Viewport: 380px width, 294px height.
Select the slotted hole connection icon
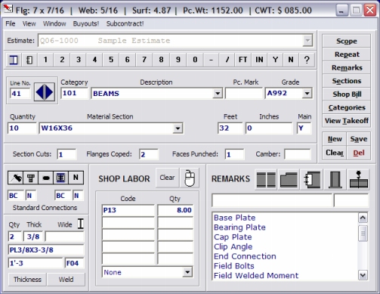pyautogui.click(x=46, y=178)
